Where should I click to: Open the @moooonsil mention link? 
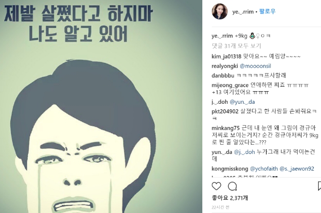pos(255,66)
